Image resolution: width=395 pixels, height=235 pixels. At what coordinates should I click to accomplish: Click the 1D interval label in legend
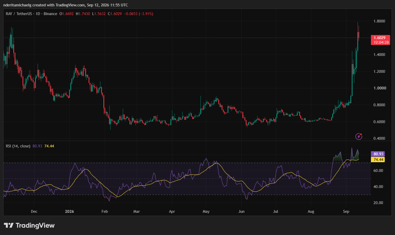click(x=38, y=14)
